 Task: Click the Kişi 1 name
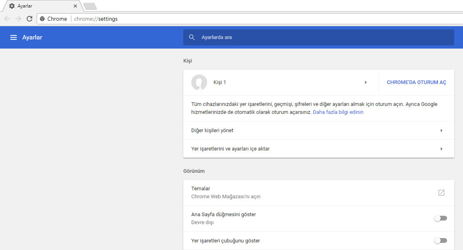click(220, 82)
